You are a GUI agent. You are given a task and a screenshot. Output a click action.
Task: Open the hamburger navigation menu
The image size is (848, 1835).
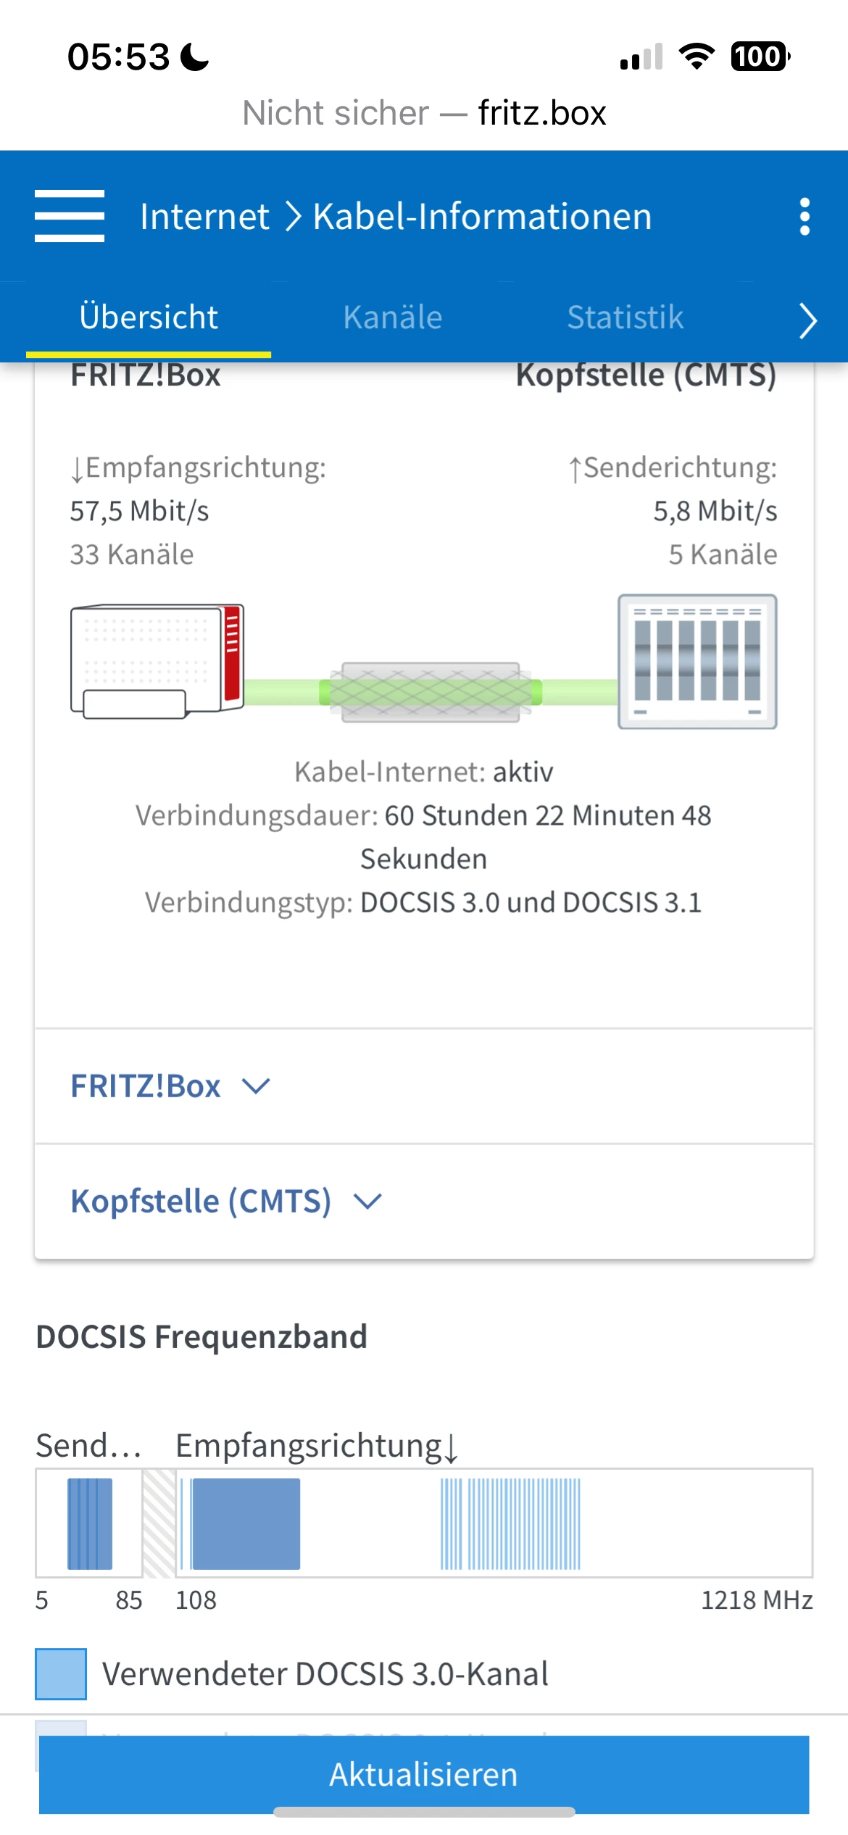tap(70, 216)
